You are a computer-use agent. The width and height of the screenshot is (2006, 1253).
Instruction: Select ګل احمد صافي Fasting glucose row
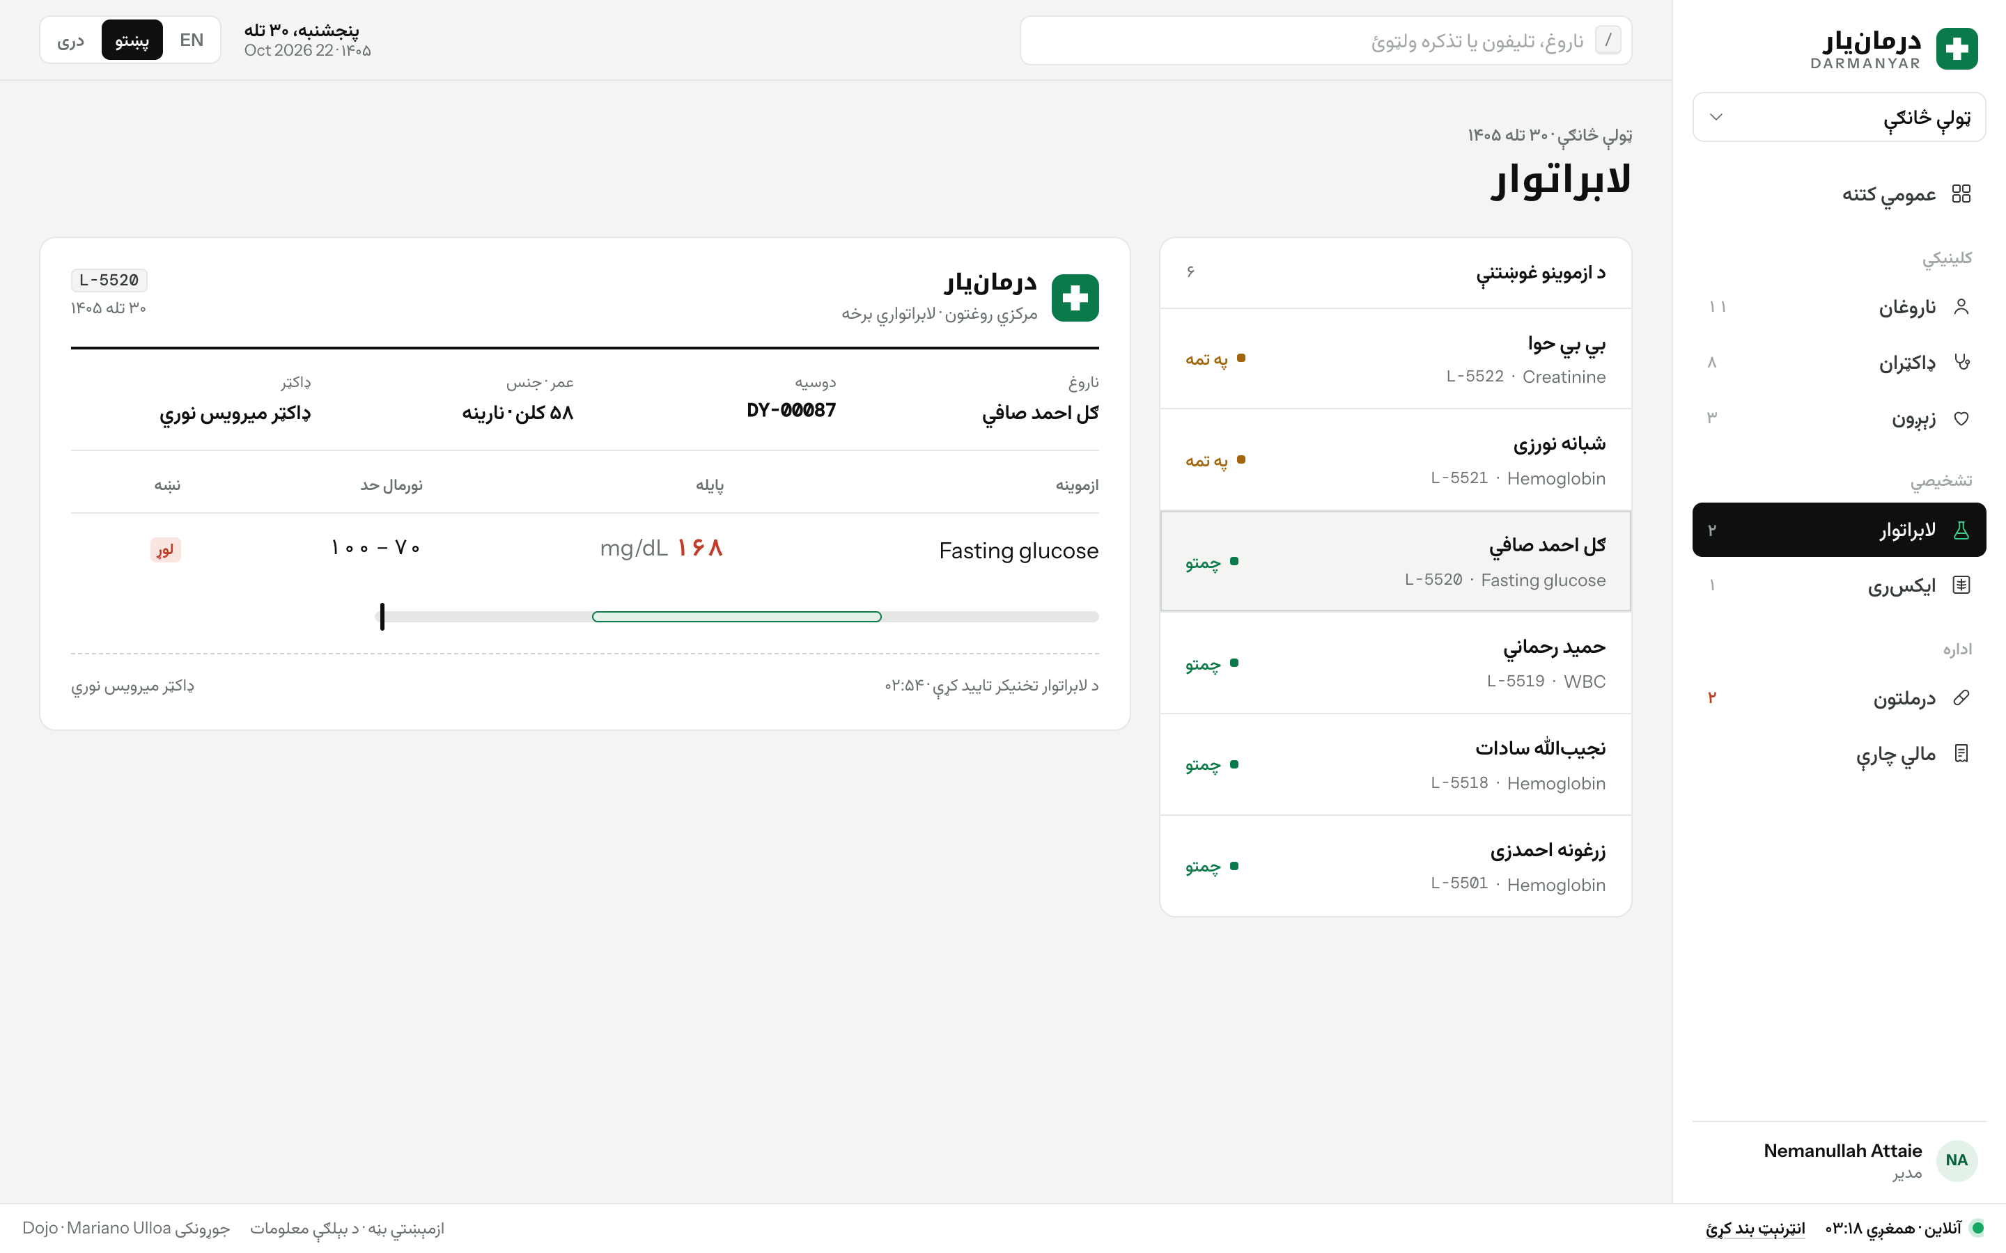[1395, 562]
